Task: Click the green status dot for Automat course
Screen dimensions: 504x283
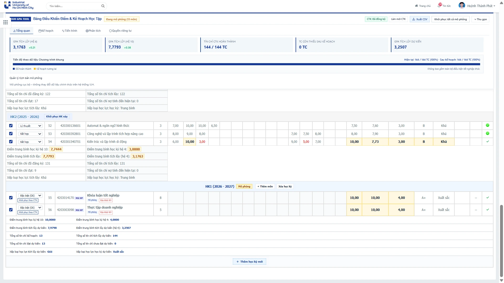Action: [487, 125]
